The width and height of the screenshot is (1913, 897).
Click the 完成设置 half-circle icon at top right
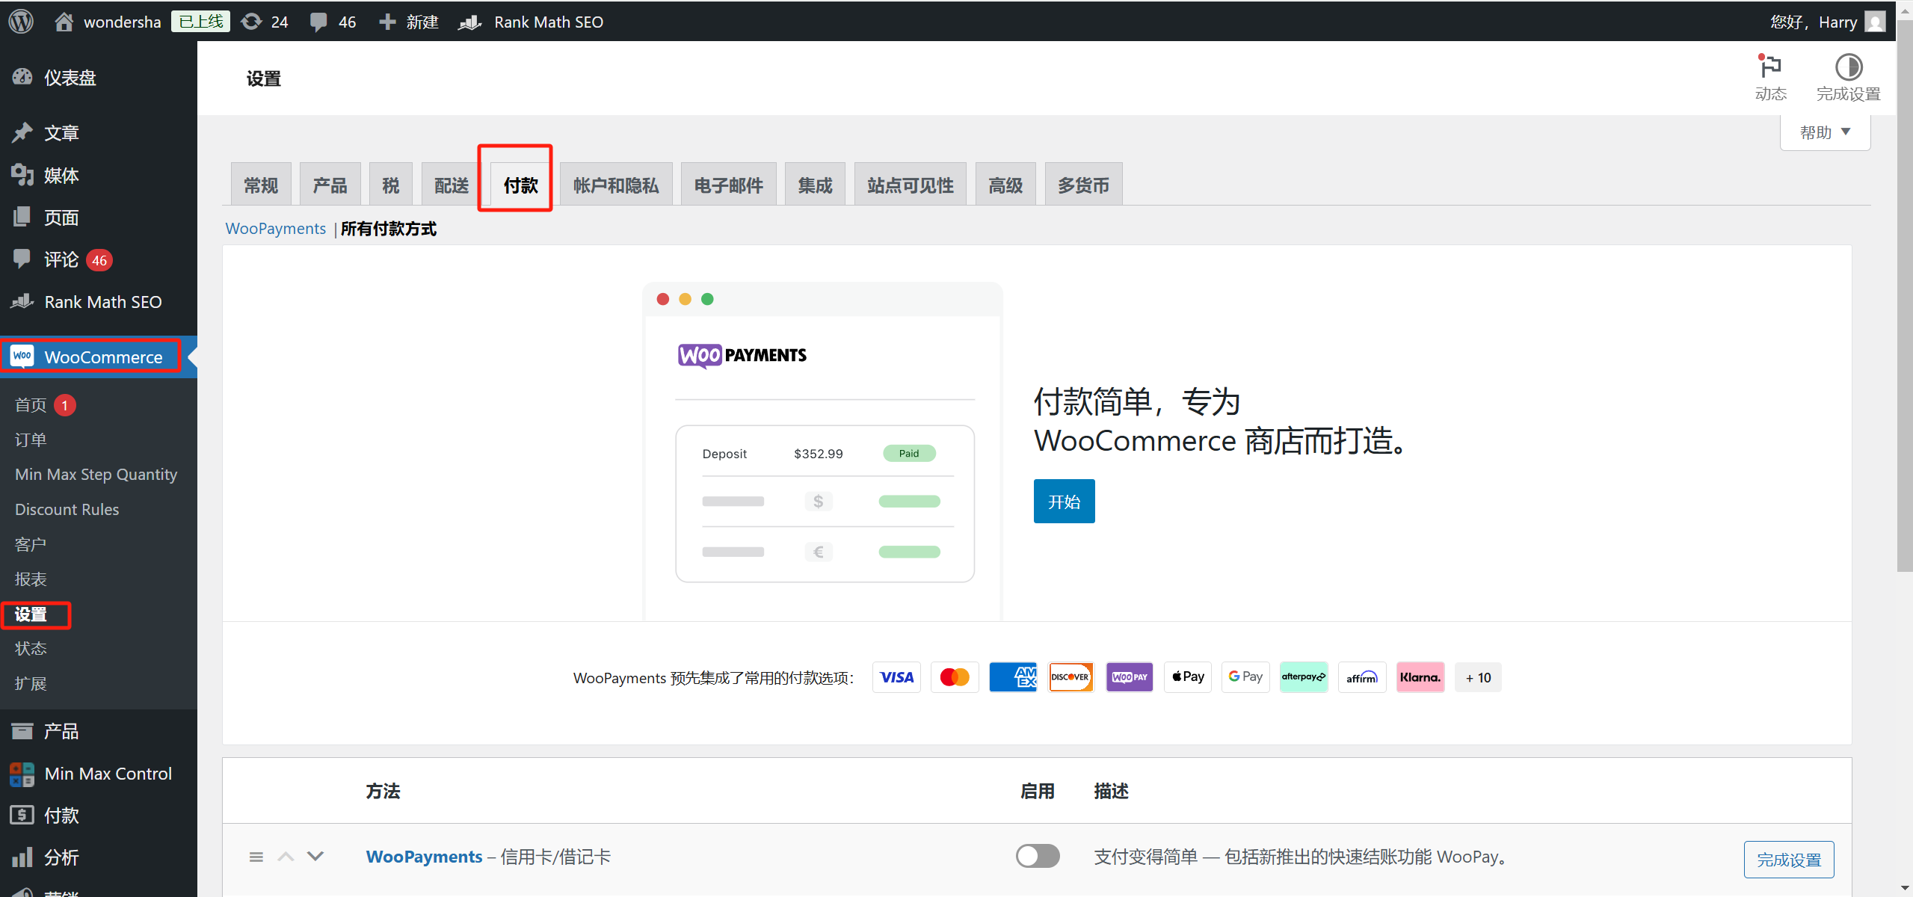point(1848,69)
